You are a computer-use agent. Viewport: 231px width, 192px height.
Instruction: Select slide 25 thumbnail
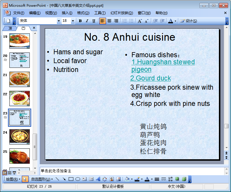(19, 156)
